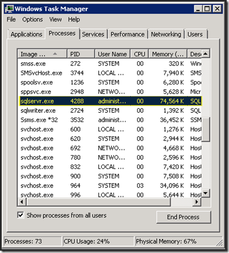This screenshot has height=253, width=229.
Task: Toggle Show processes from all users checkbox
Action: click(21, 215)
